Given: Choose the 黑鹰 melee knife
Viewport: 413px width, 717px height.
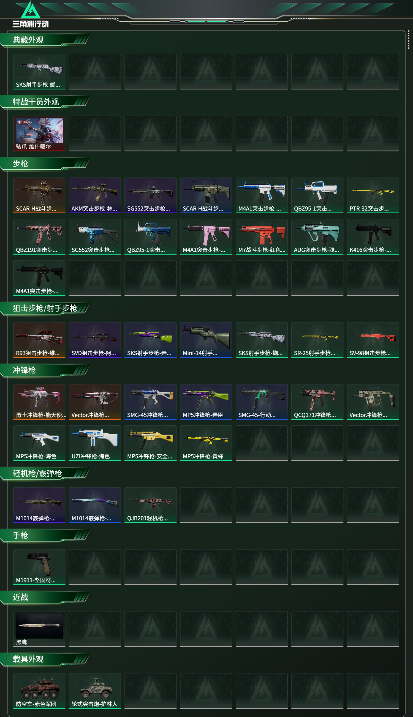Looking at the screenshot, I should click(39, 629).
